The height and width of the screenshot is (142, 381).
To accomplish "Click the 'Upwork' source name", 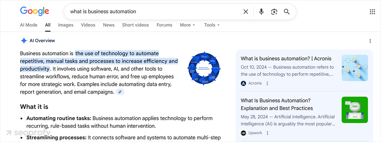I will (x=256, y=133).
